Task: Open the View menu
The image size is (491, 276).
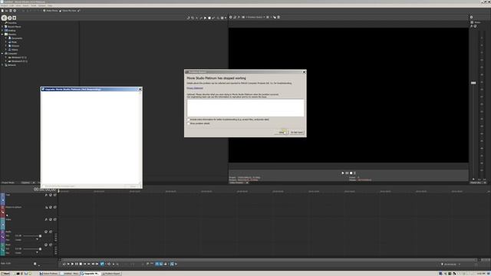Action: [18, 5]
